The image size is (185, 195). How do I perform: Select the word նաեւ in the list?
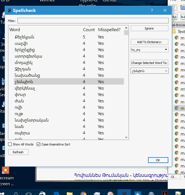[19, 127]
